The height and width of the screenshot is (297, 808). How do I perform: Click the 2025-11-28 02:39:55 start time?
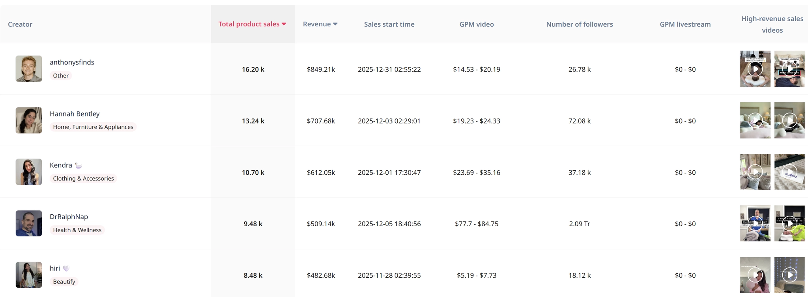tap(389, 275)
